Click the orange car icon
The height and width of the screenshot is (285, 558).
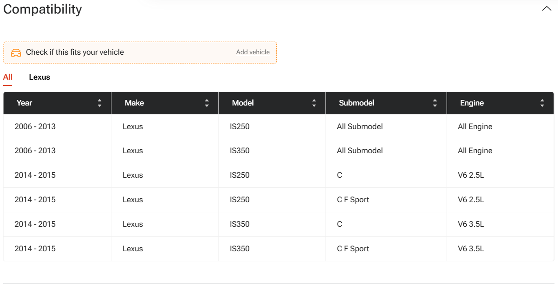click(x=16, y=53)
